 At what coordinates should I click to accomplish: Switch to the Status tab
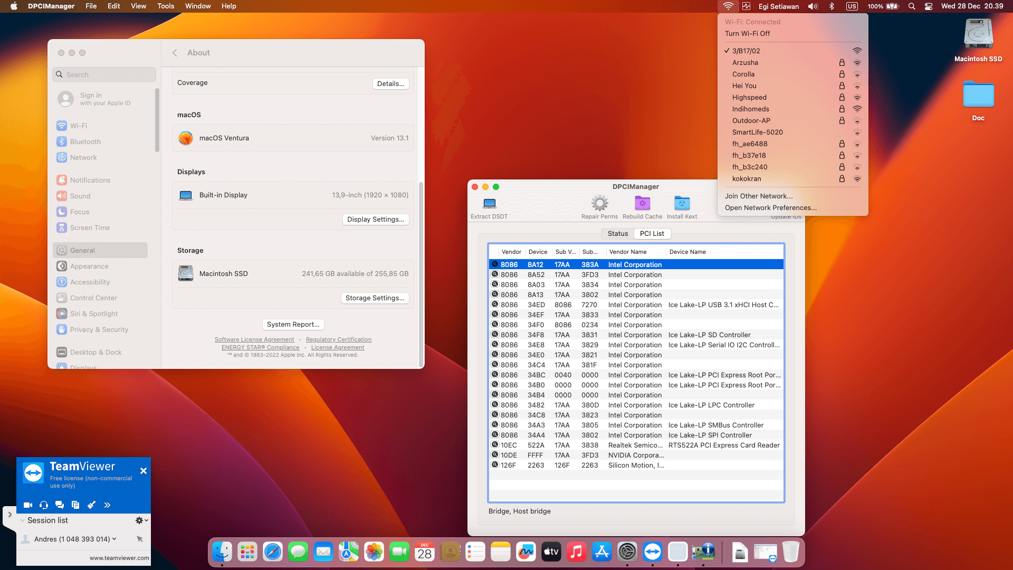click(x=617, y=233)
